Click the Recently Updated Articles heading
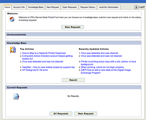The height and width of the screenshot is (120, 146). (94, 49)
